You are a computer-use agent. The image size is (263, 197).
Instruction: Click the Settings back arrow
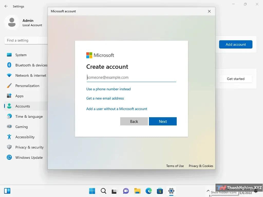6,6
